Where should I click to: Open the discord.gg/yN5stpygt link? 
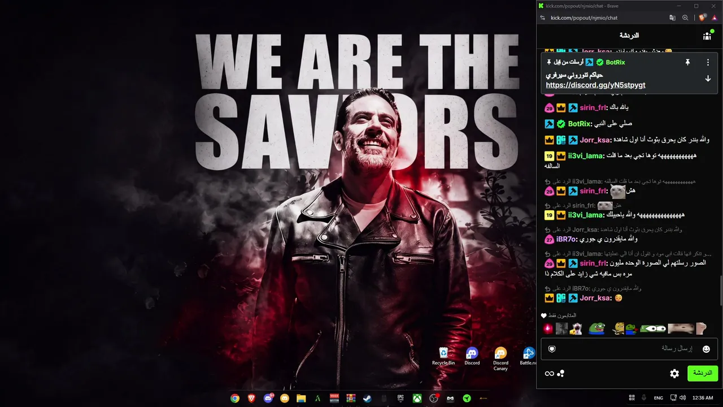[x=595, y=85]
